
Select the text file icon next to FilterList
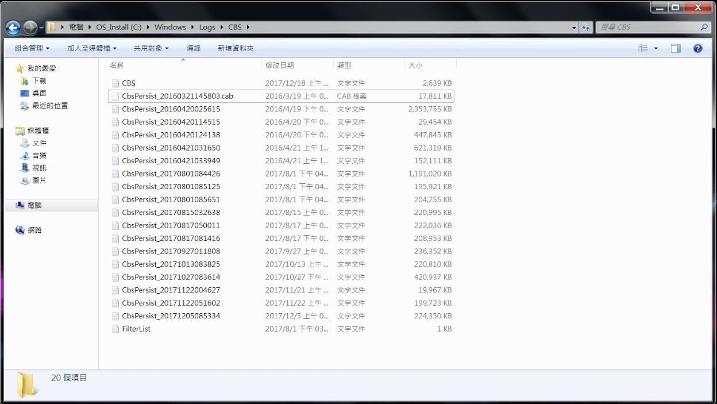coord(115,329)
